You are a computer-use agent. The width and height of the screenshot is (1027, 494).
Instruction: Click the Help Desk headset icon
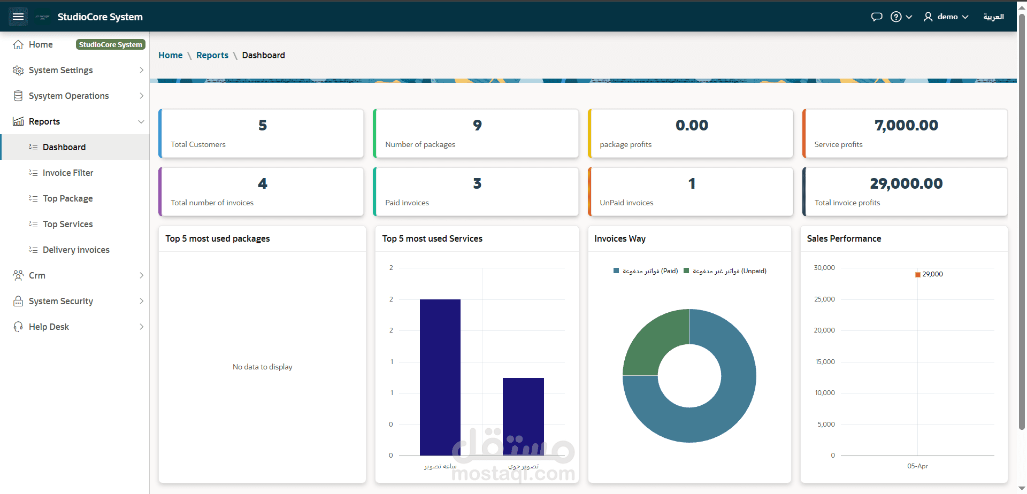[x=18, y=327]
